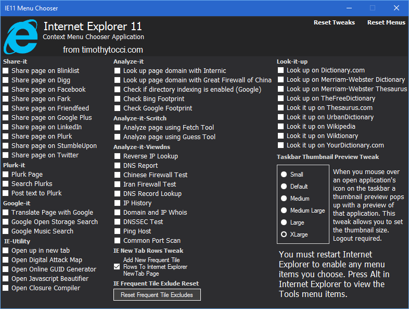Enable Ping Host checkbox
Screen dimensions: 409x309
click(x=118, y=232)
